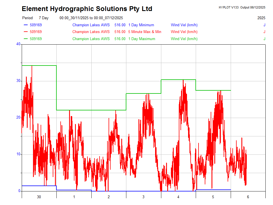Click the day 30 label on the x-axis
Viewport: 273px width, 205px height.
click(39, 197)
